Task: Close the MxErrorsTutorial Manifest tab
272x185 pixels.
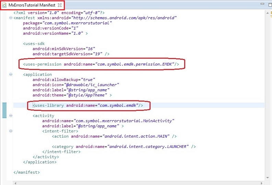Action: tap(60, 5)
